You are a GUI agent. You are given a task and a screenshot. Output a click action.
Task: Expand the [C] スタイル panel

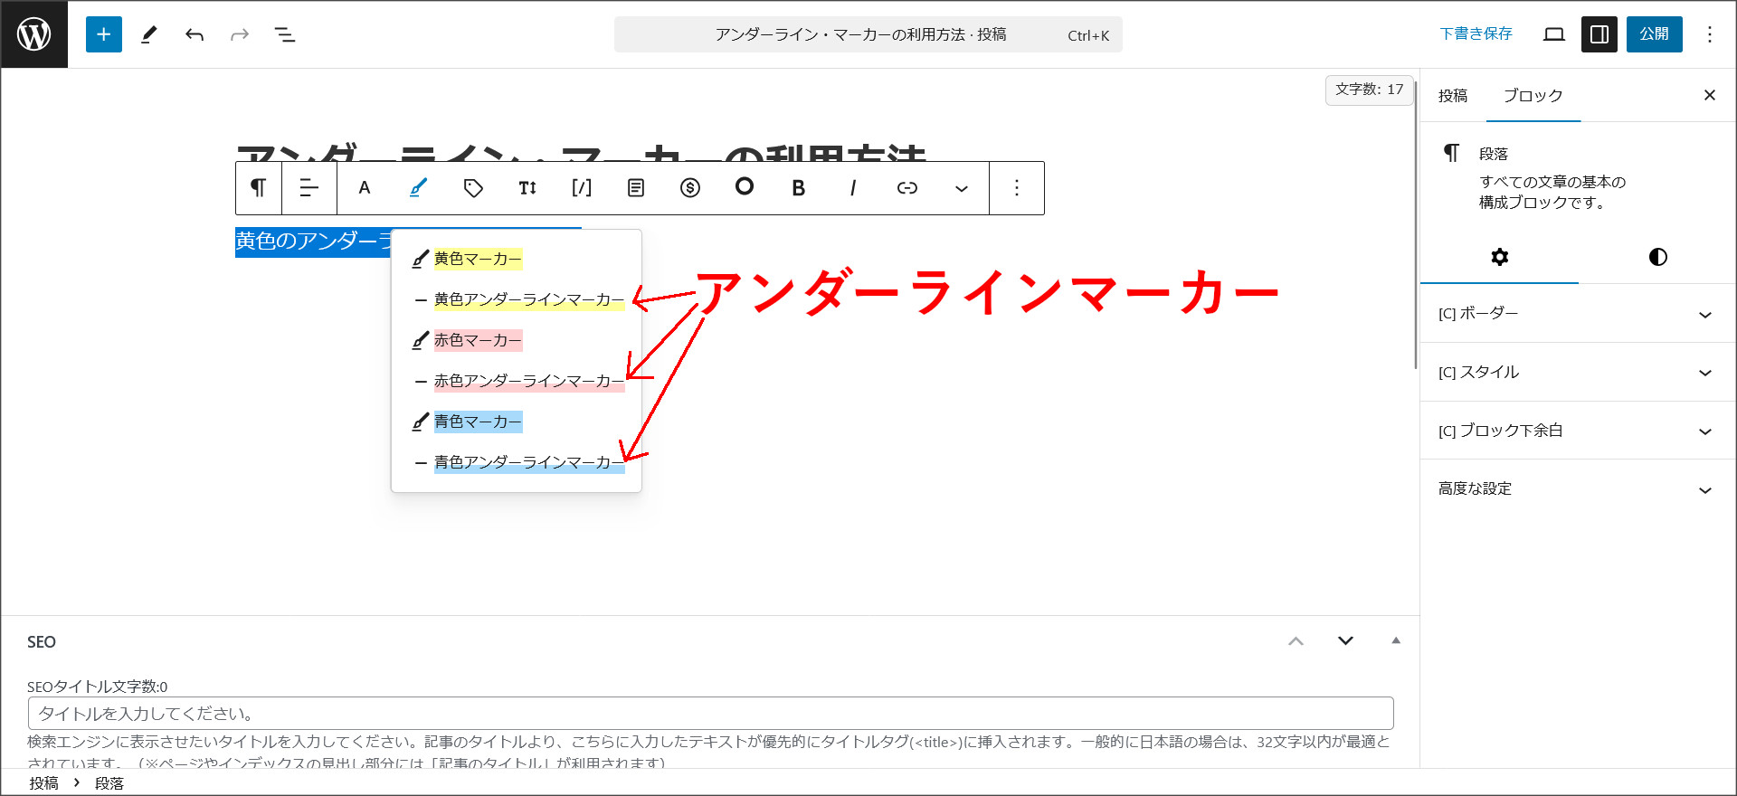click(1578, 373)
